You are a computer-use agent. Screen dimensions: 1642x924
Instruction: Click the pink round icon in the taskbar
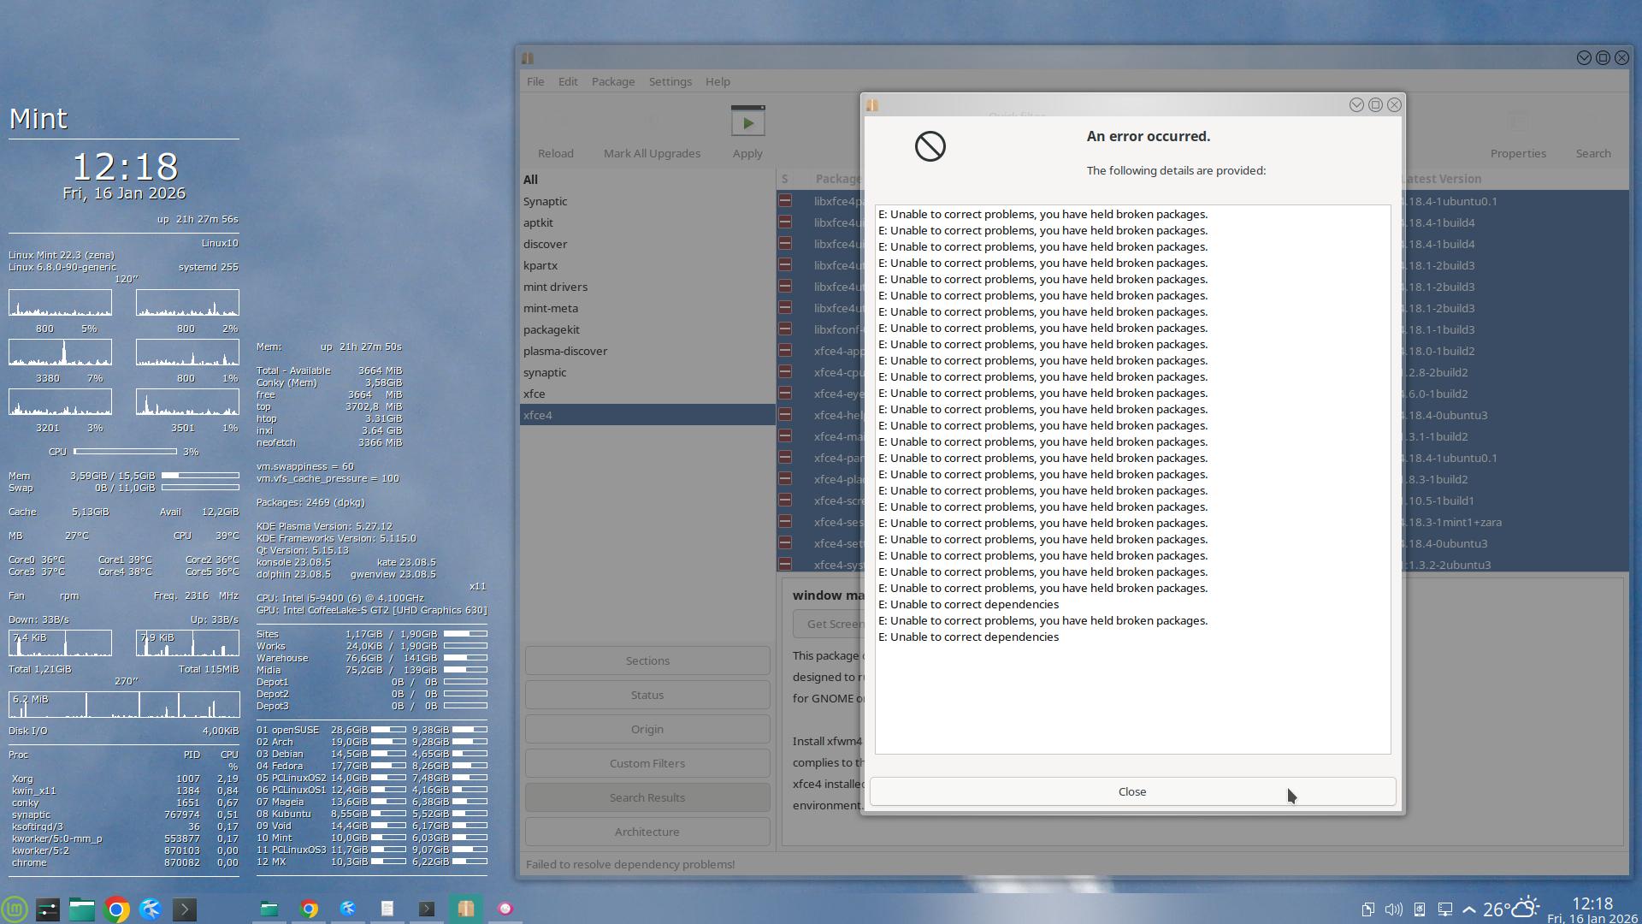tap(505, 909)
